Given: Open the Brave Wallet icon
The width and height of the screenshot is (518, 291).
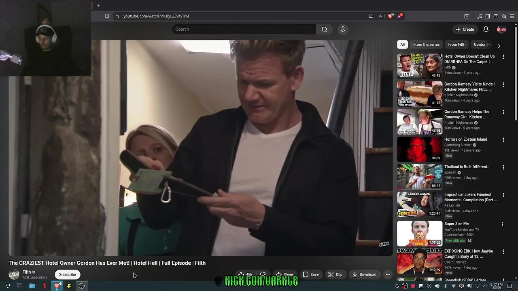Looking at the screenshot, I should click(x=496, y=16).
